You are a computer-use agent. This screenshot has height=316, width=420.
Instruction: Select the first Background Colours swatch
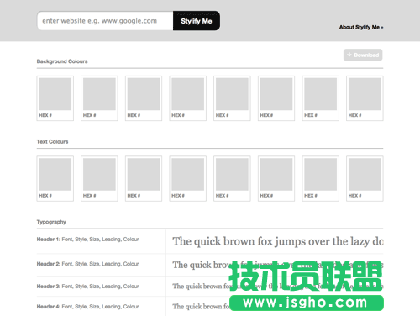click(55, 98)
